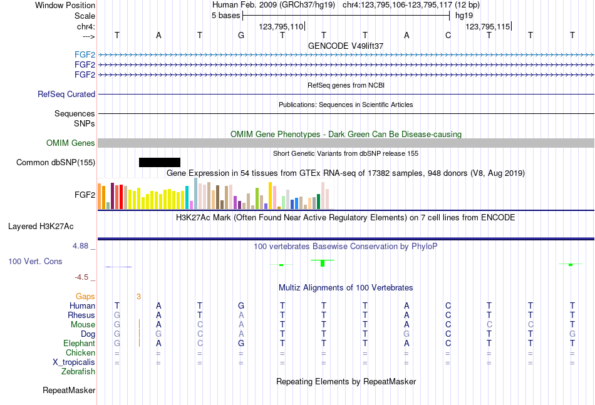Select the tallest green PhyloP conservation bar

coord(323,263)
